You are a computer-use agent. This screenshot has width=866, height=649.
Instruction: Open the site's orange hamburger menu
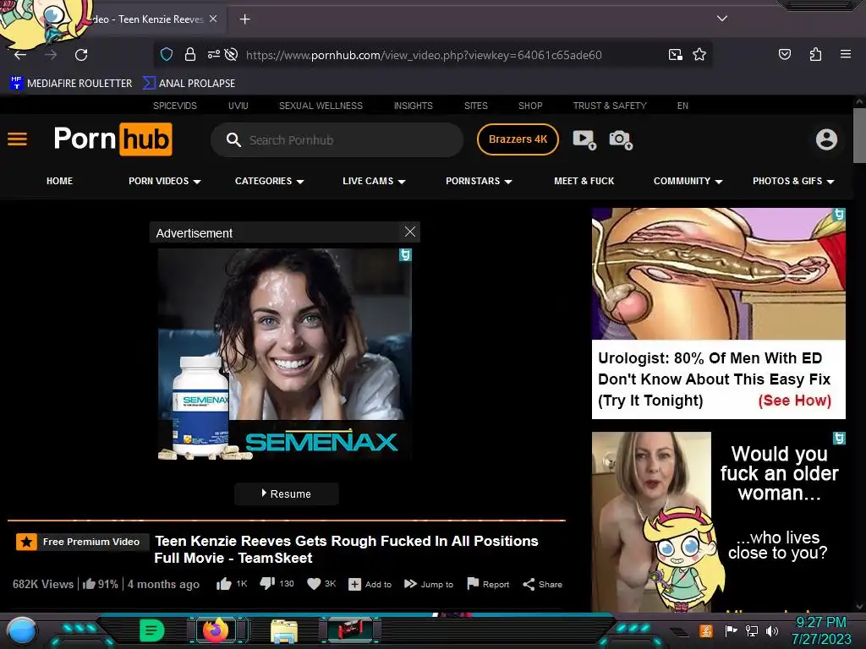(17, 139)
